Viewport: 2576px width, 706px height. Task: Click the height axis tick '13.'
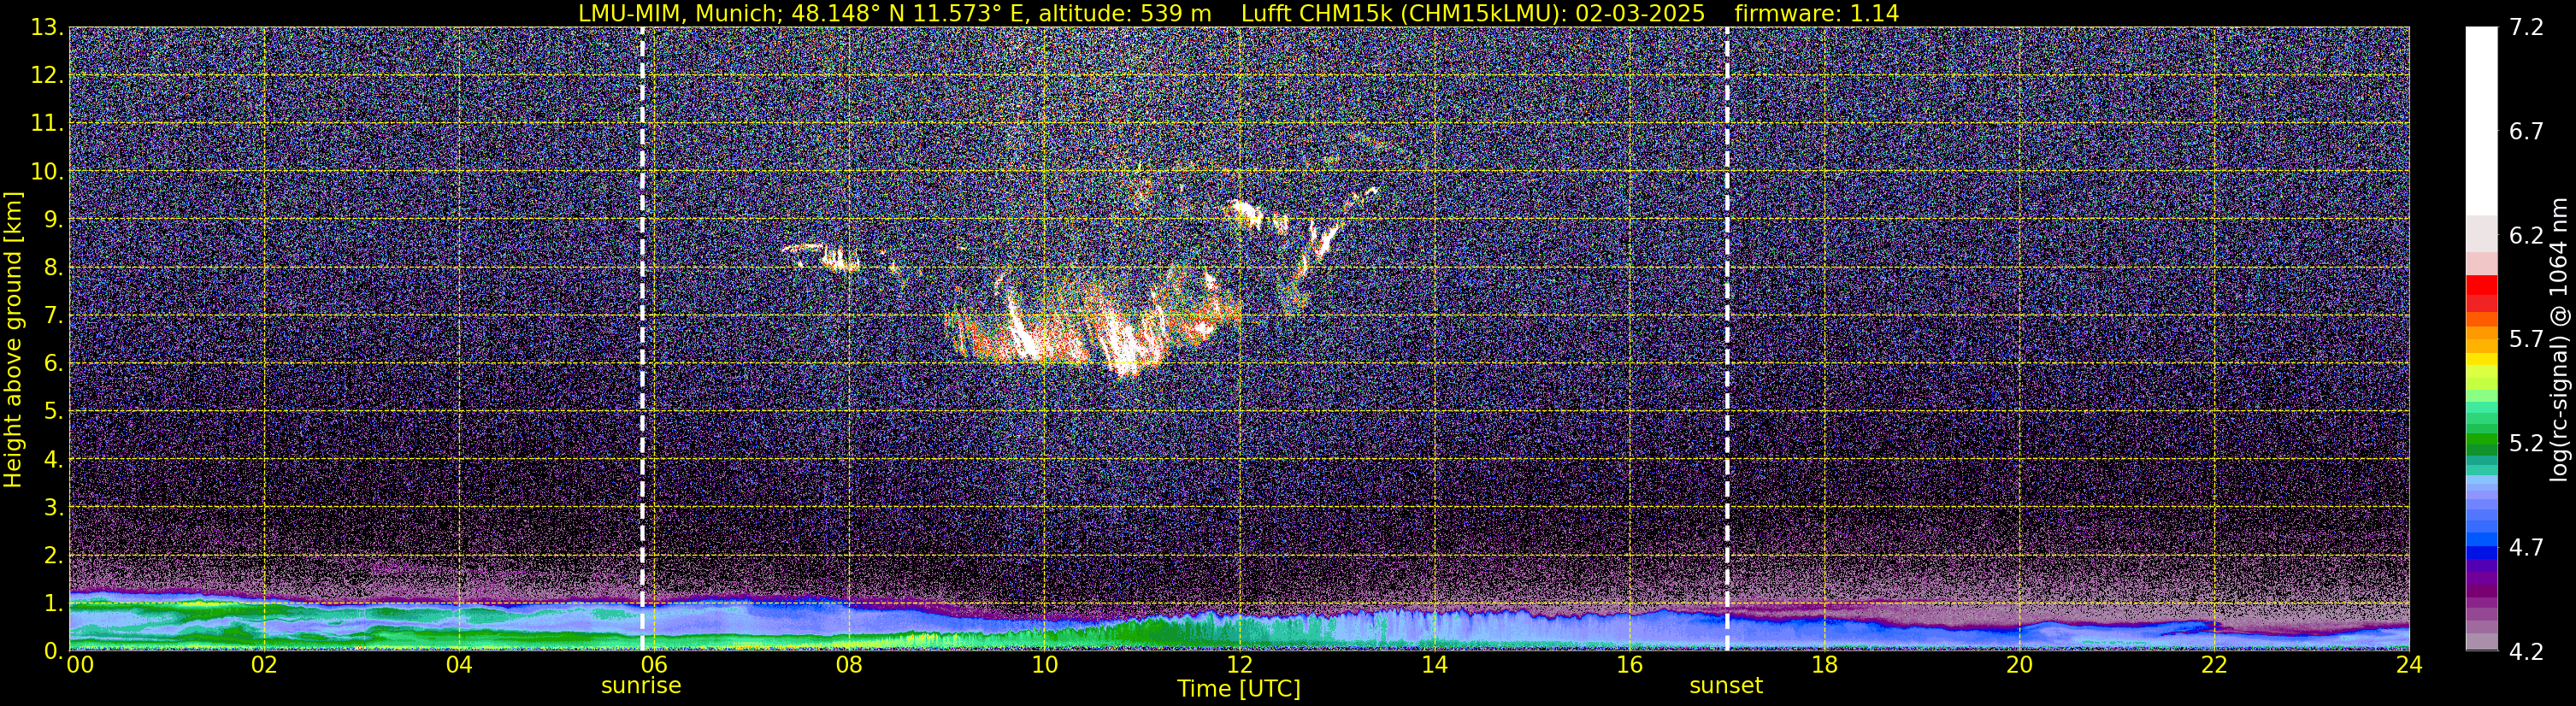tap(47, 28)
